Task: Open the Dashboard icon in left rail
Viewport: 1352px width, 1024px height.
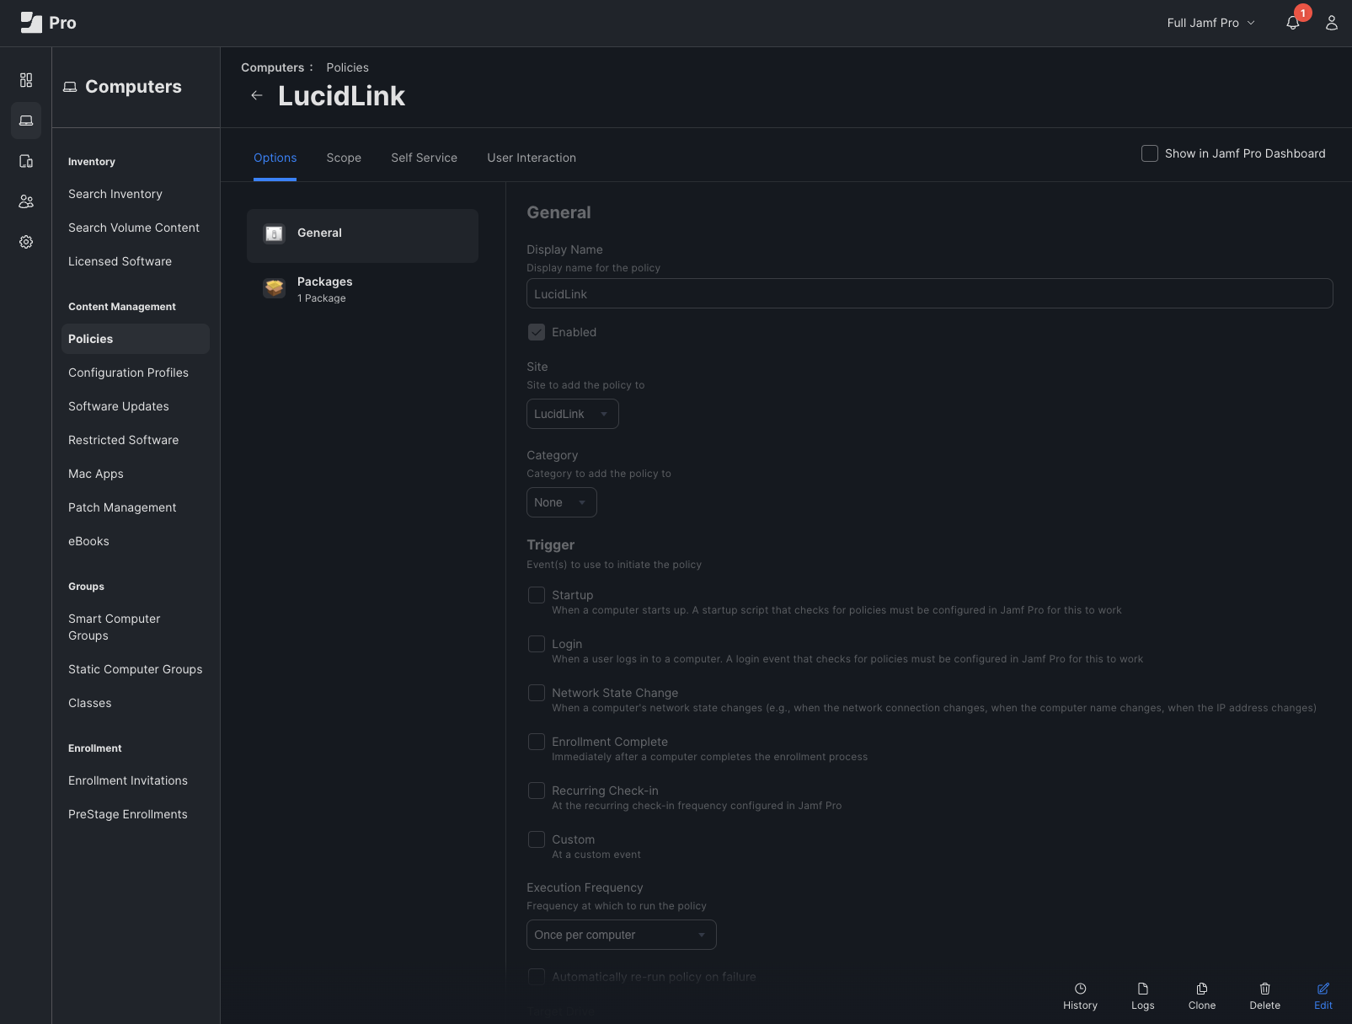Action: 26,80
